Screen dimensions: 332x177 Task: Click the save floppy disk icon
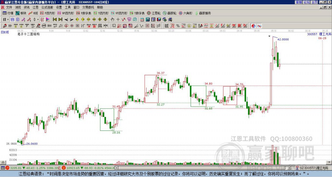click(159, 20)
